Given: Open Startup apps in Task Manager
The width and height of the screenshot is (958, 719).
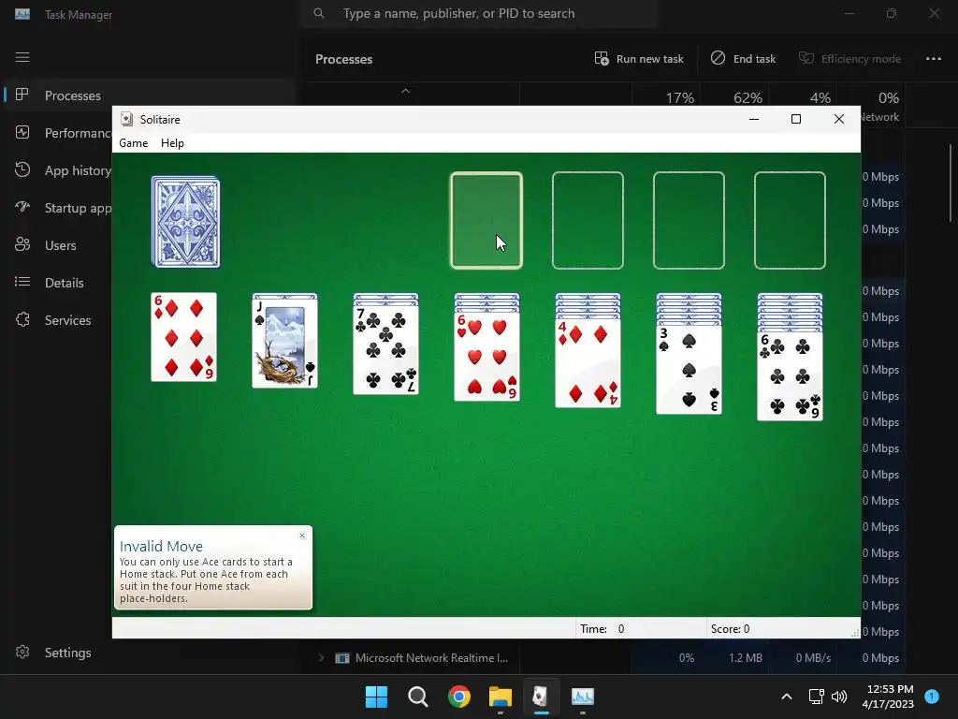Looking at the screenshot, I should point(58,208).
